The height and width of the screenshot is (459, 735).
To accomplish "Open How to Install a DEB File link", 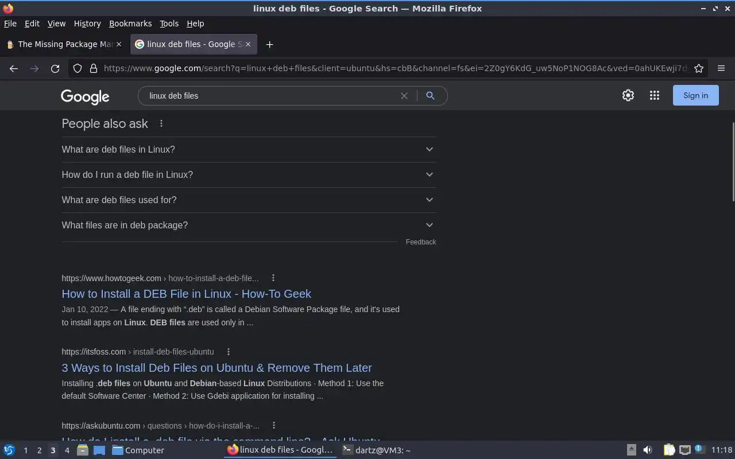I will tap(186, 294).
